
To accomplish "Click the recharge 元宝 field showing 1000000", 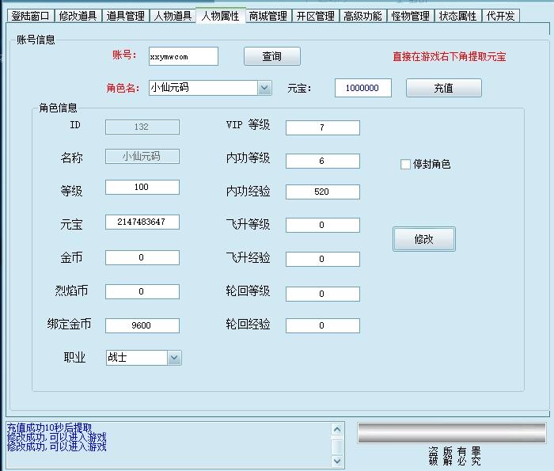I will click(x=362, y=88).
